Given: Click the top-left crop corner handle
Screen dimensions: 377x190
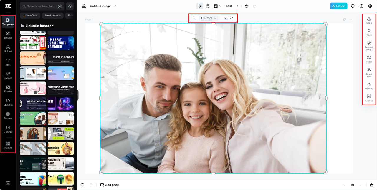Looking at the screenshot, I should (101, 24).
